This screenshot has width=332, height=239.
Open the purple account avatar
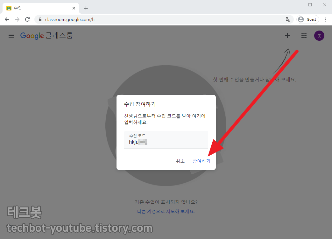click(x=319, y=36)
